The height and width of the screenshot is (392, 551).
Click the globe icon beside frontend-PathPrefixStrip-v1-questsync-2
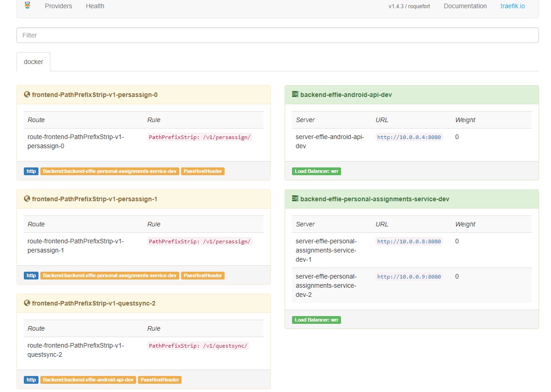[x=27, y=303]
